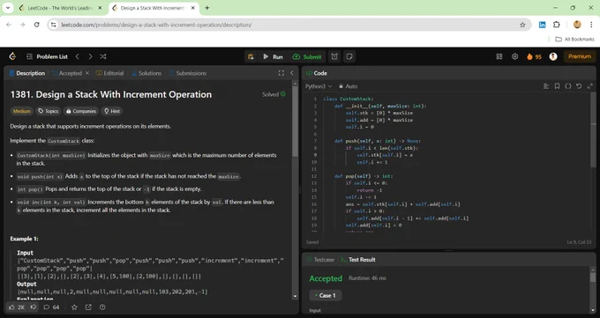
Task: Like the problem with thumbs up
Action: tap(17, 307)
